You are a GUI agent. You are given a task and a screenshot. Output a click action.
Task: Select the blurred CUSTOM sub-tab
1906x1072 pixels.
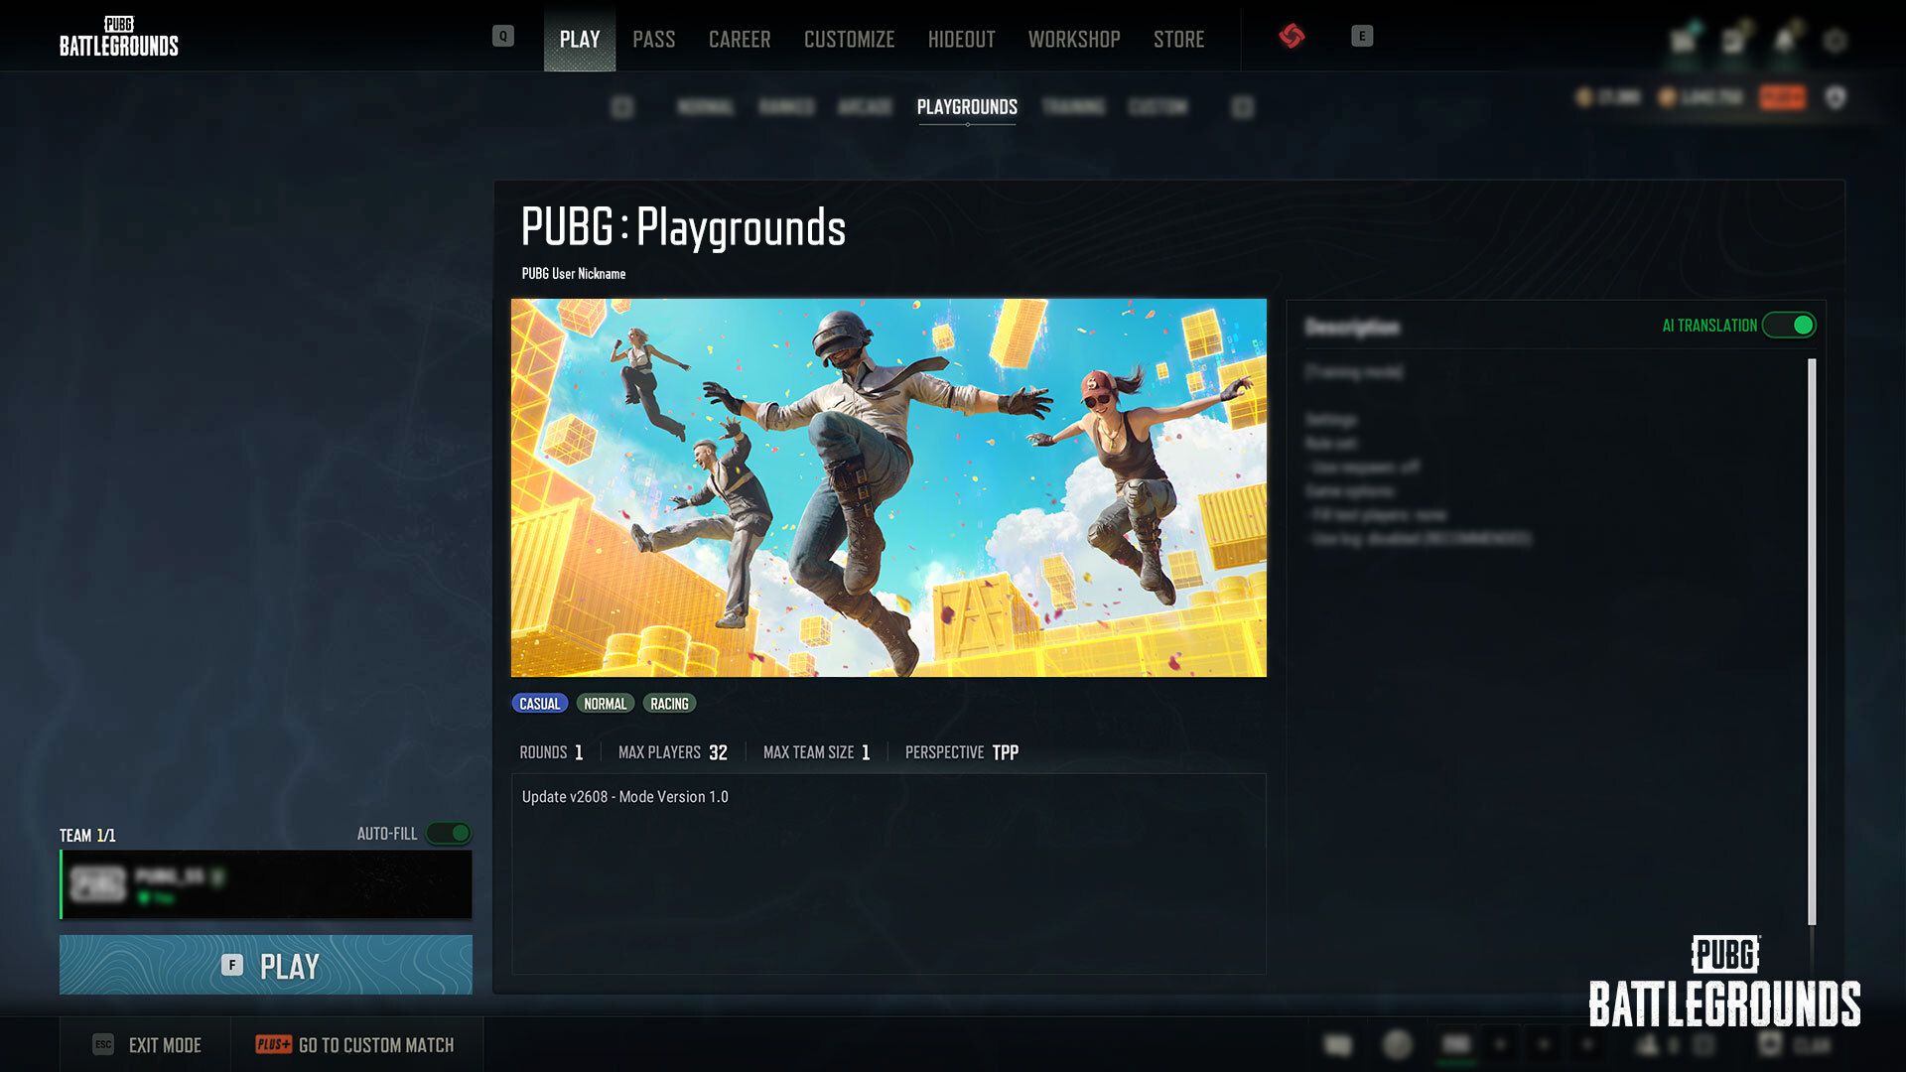1157,107
